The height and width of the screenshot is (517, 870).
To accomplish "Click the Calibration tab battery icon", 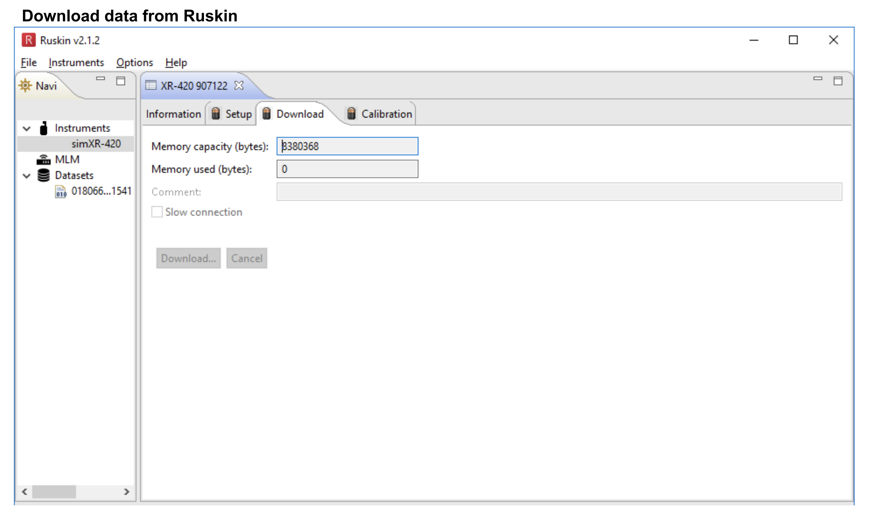I will [x=351, y=113].
